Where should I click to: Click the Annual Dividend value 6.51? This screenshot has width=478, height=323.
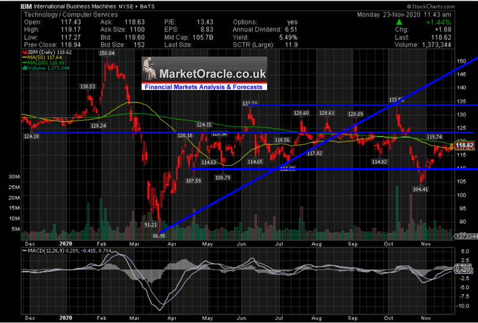point(291,30)
